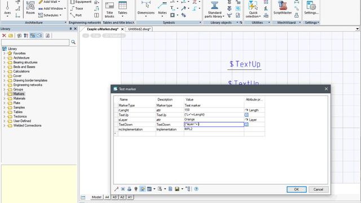
Task: Open the dropdown arrow next to save icon
Action: pyautogui.click(x=182, y=189)
